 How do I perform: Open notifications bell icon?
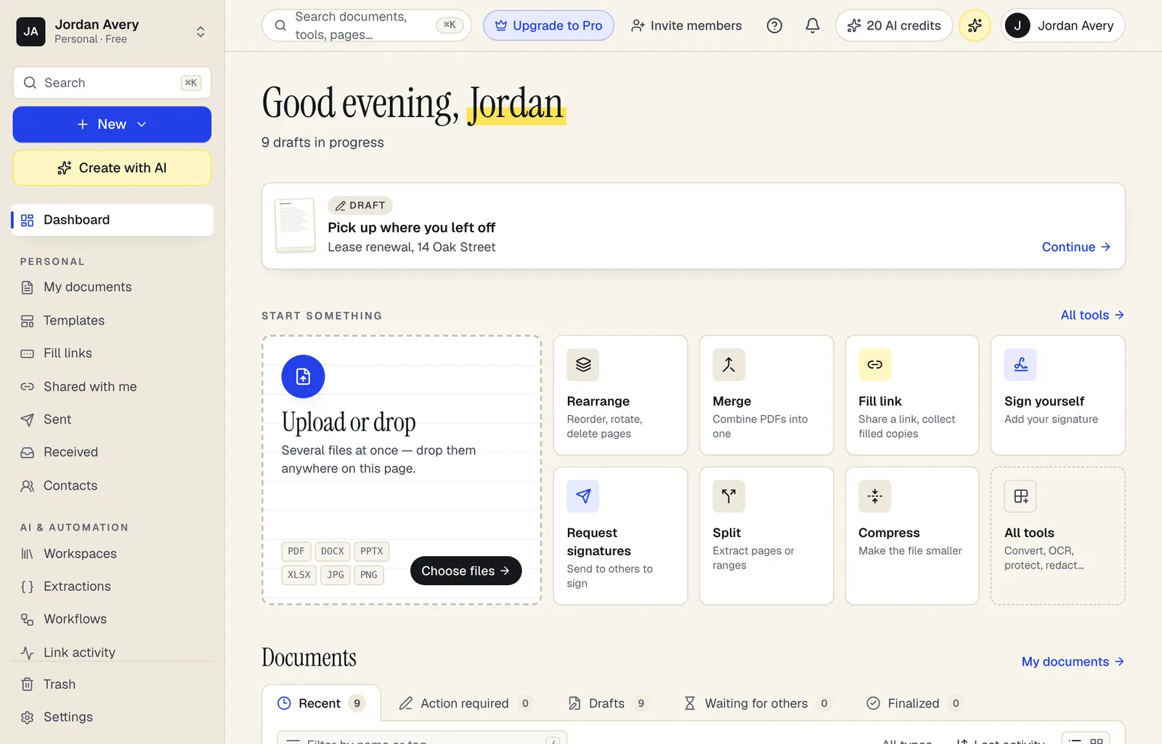(813, 26)
